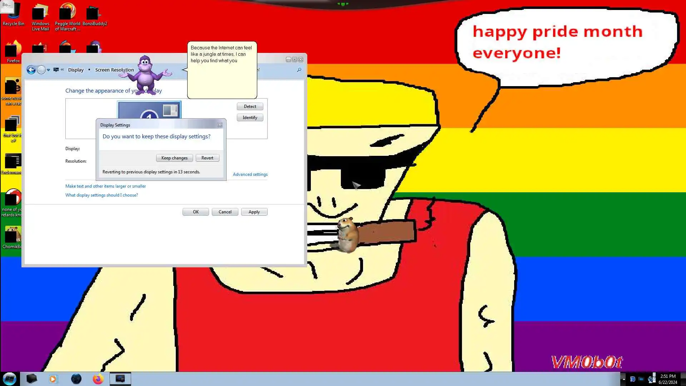The width and height of the screenshot is (686, 386).
Task: Open Firefox from the taskbar
Action: [98, 378]
